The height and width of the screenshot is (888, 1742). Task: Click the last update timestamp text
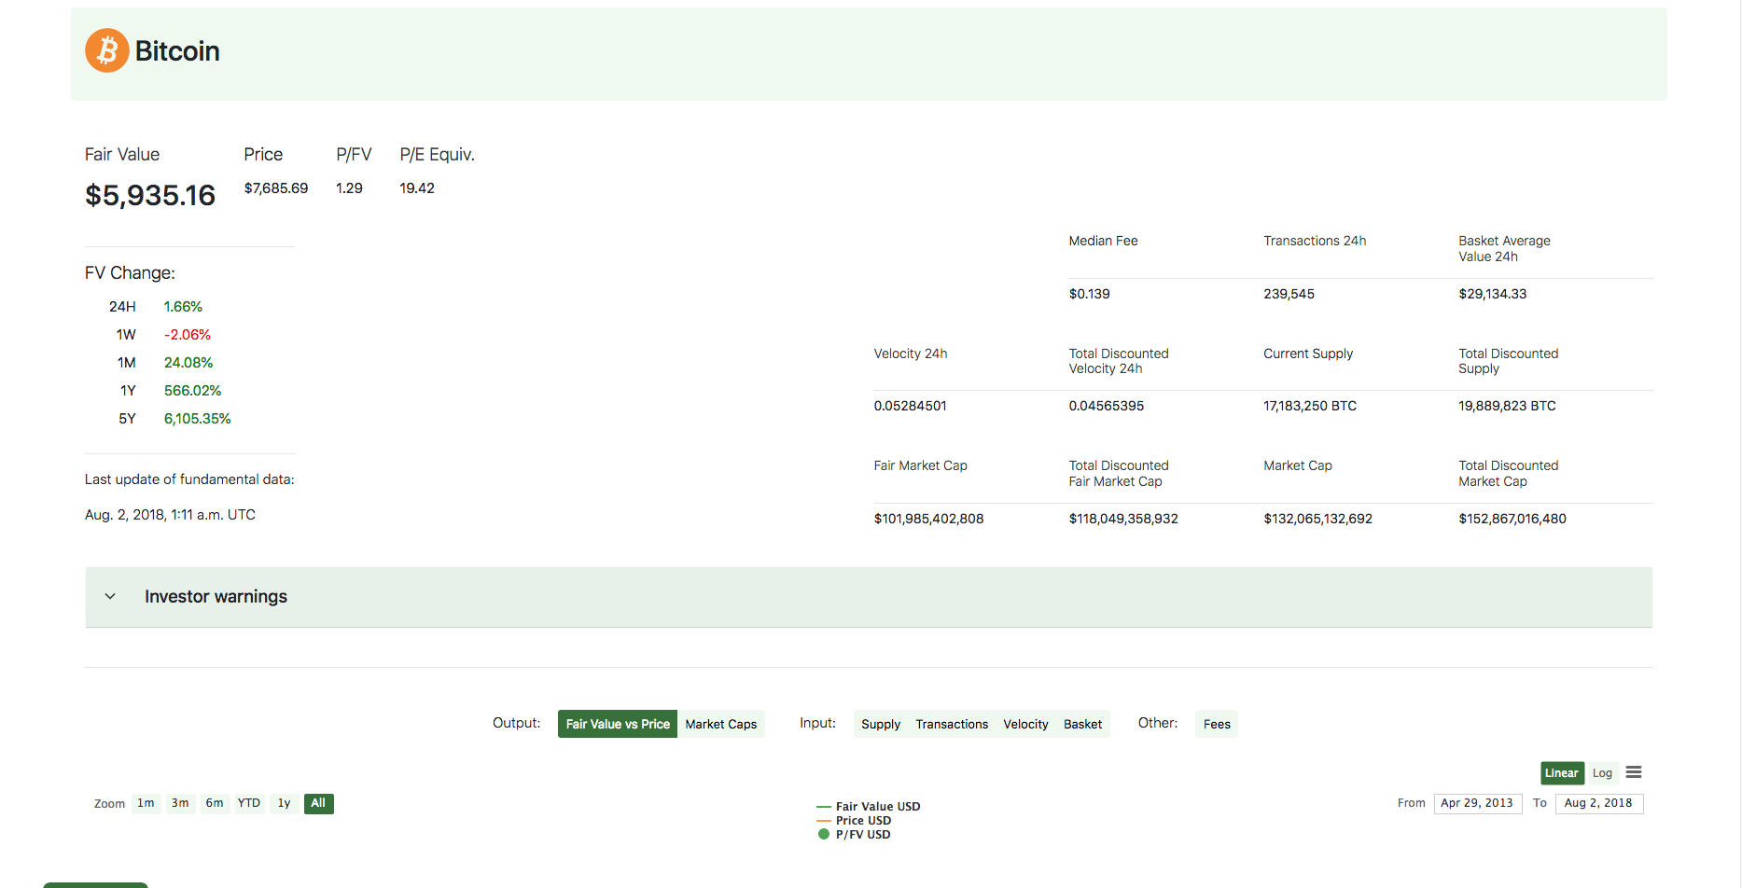(170, 515)
